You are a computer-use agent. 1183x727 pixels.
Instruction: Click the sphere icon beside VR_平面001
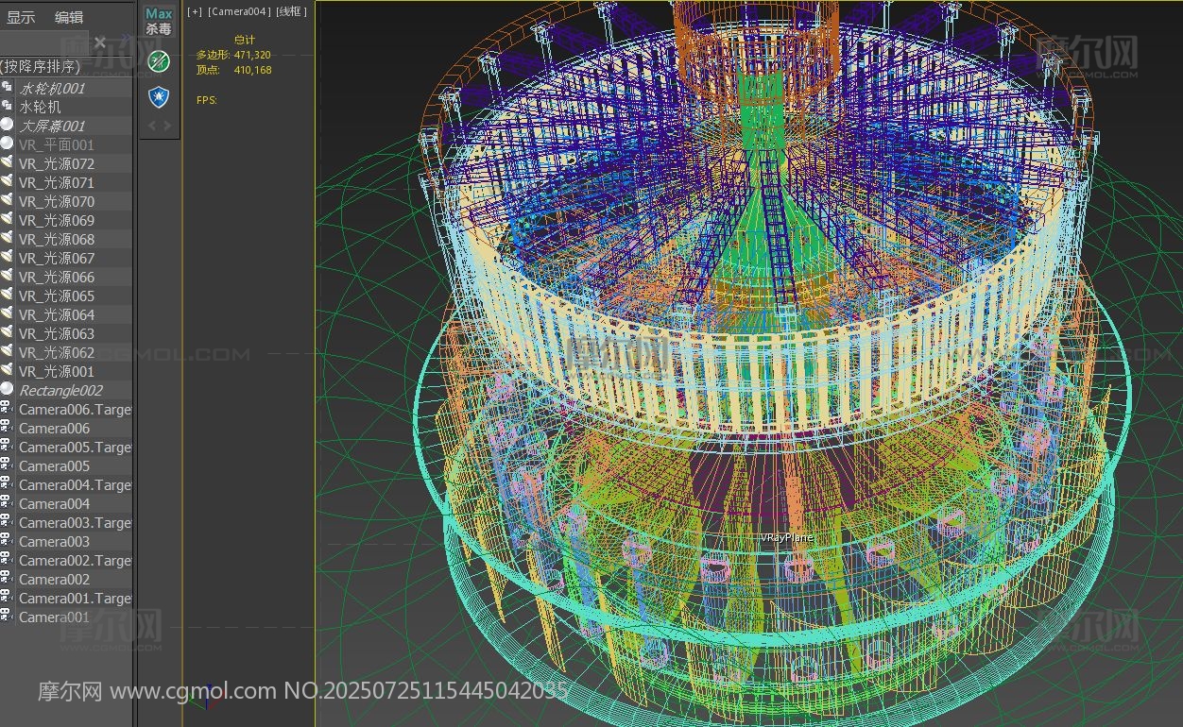[x=7, y=144]
